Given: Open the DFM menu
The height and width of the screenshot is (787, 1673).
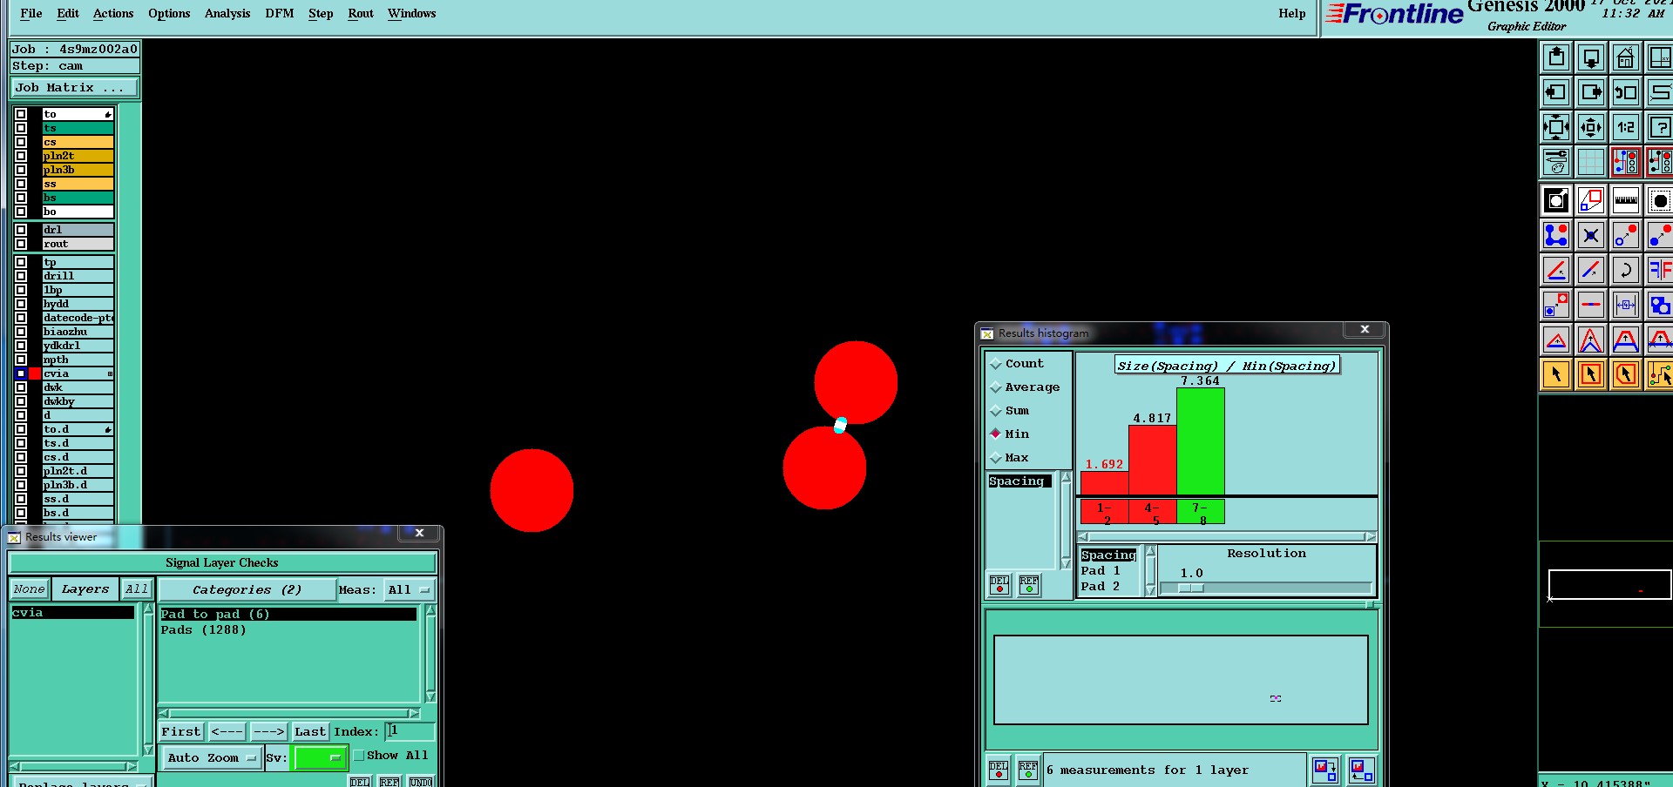Looking at the screenshot, I should click(280, 13).
